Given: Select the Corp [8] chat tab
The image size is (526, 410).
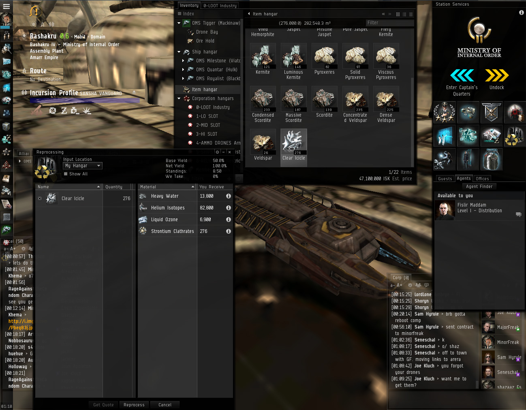Looking at the screenshot, I should click(401, 278).
